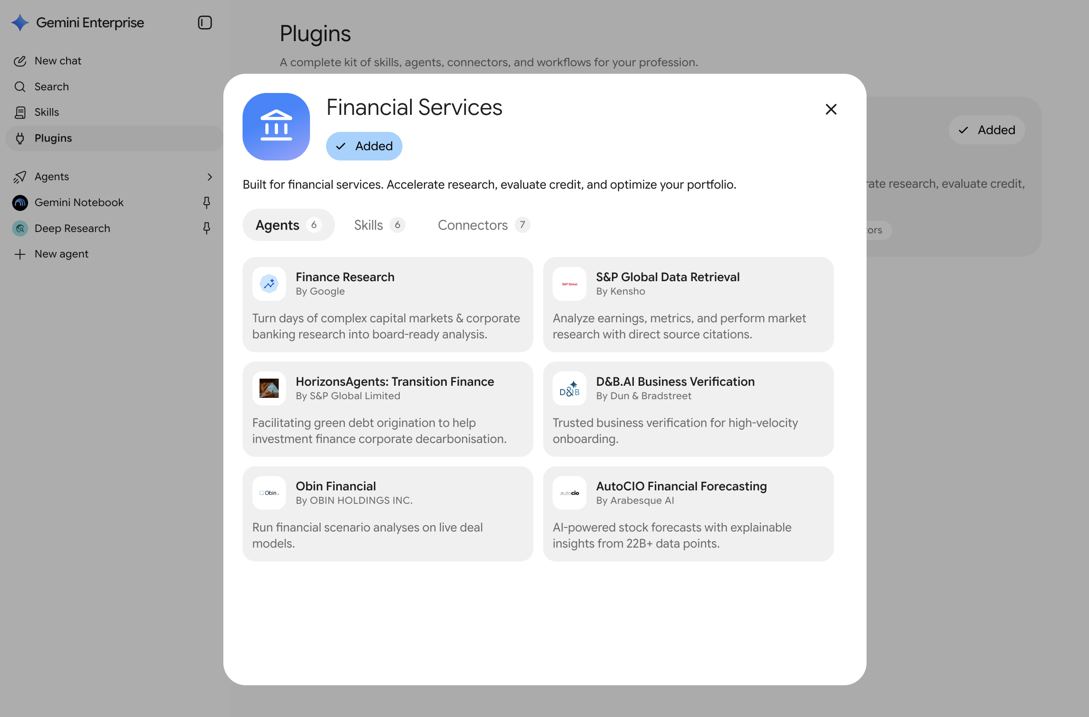Click the D&B.AI Business Verification logo
Viewport: 1089px width, 717px height.
tap(569, 388)
